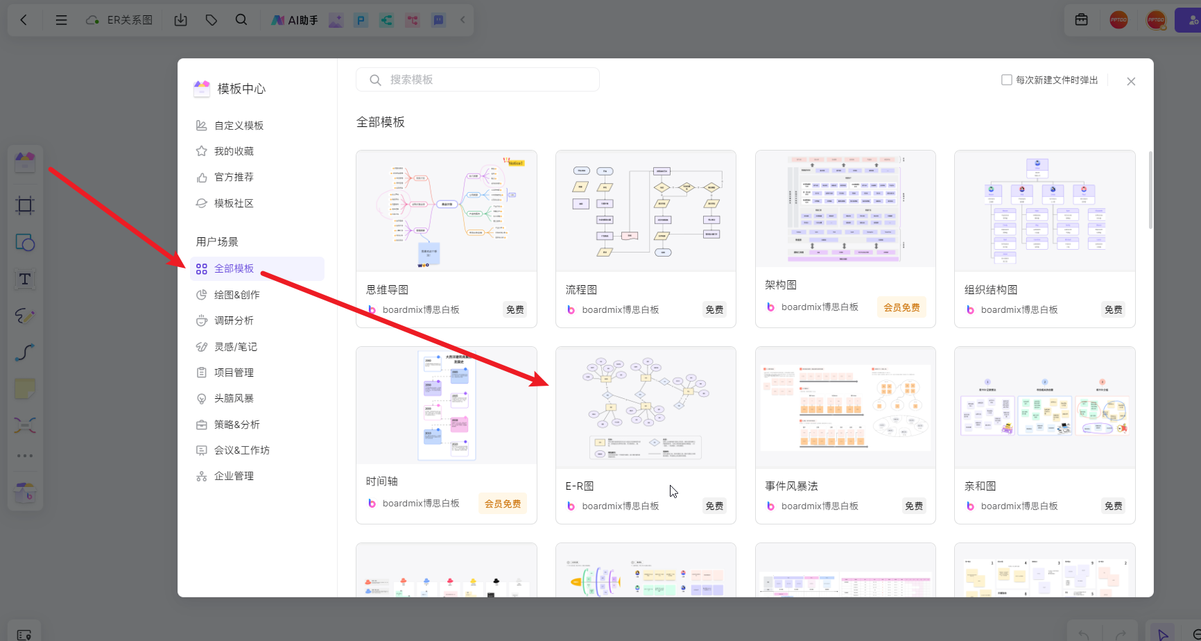Select the pen drawing tool
Image resolution: width=1201 pixels, height=641 pixels.
(25, 316)
